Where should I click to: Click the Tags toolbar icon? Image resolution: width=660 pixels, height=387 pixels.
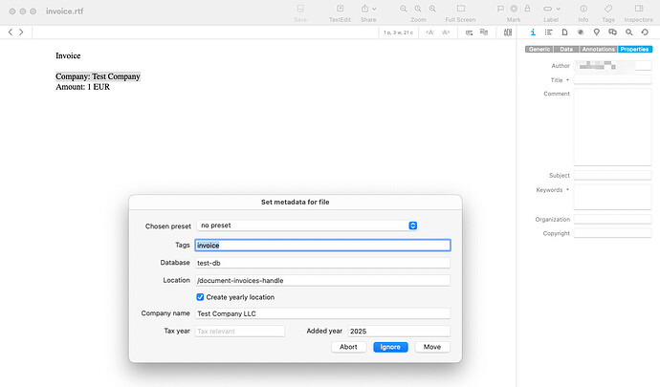[608, 10]
